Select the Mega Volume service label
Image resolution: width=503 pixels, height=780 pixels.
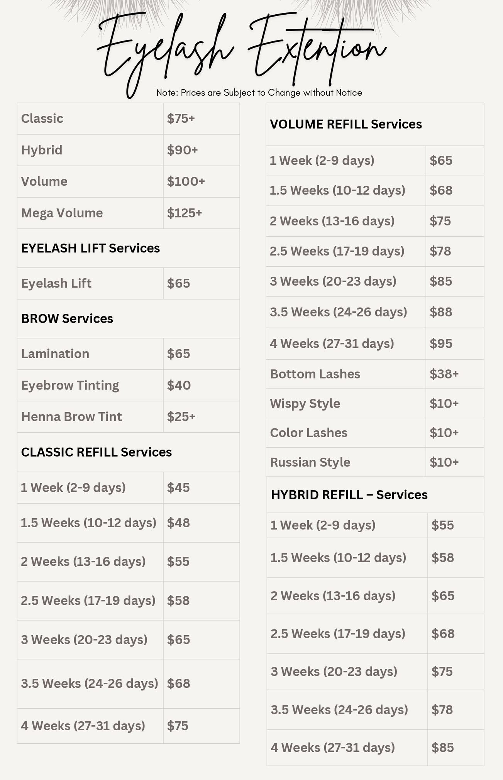[x=62, y=213]
